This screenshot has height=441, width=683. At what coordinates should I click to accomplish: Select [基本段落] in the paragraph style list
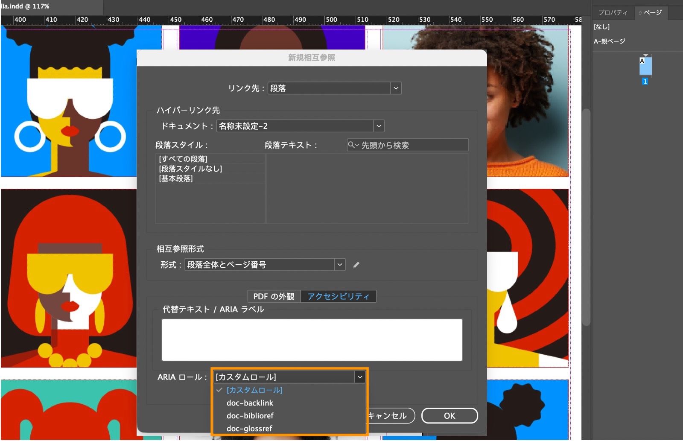coord(174,178)
